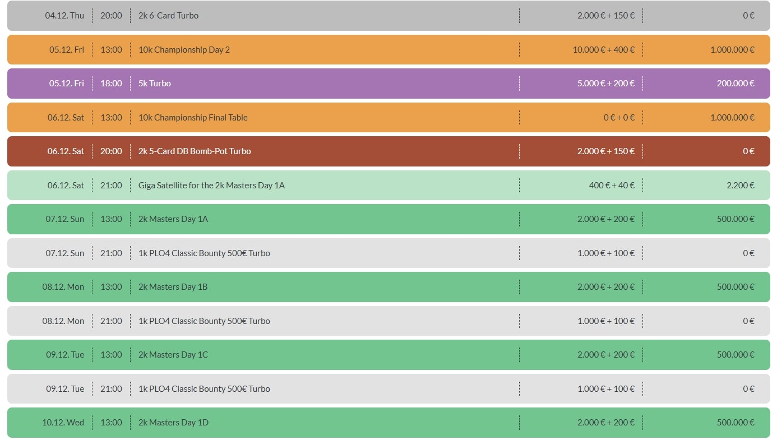Click the 400 € + 40 € satellite buy-in
777x440 pixels.
point(612,186)
